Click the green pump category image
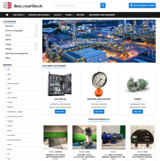The width and height of the screenshot is (160, 161). tap(138, 85)
